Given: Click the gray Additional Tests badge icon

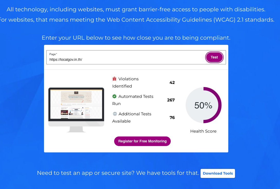Looking at the screenshot, I should [x=115, y=114].
